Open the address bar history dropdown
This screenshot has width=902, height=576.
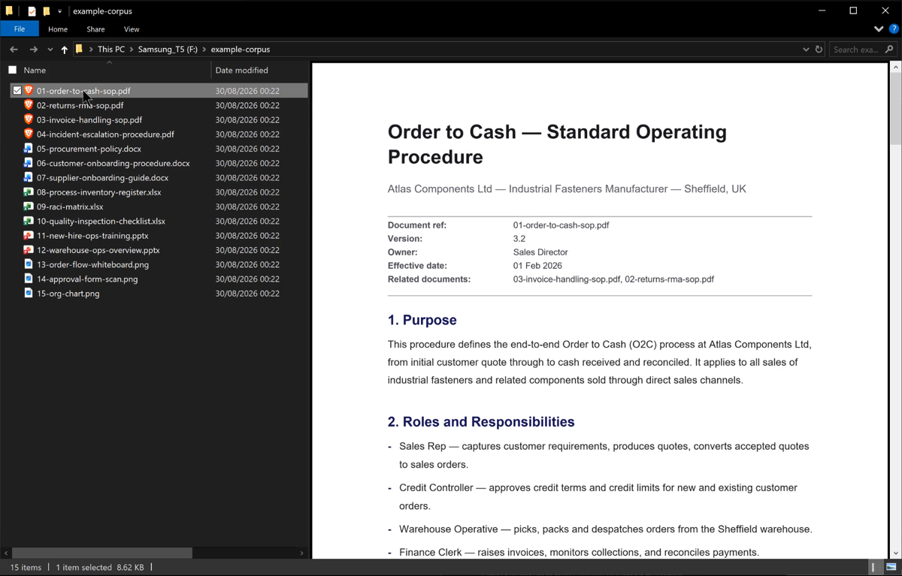pos(806,50)
